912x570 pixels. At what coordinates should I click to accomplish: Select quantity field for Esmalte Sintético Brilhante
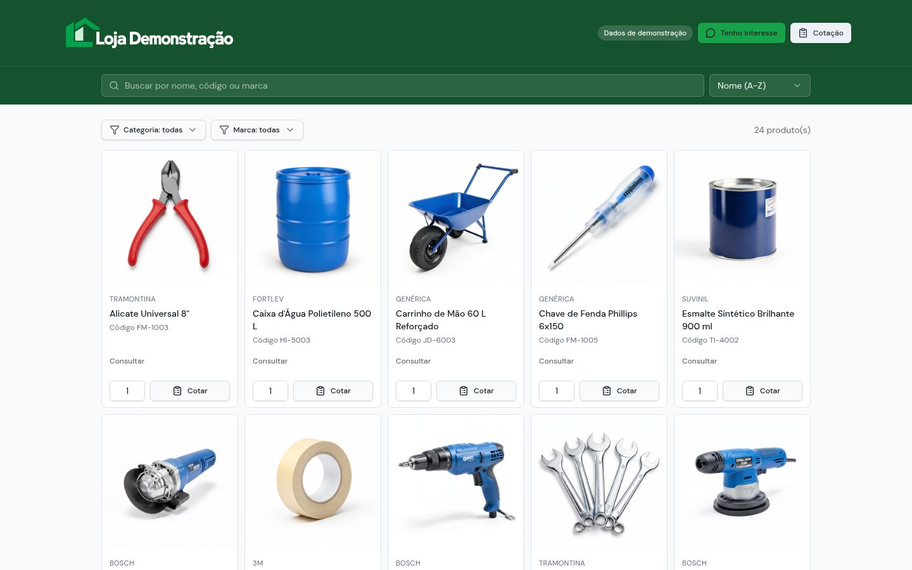(x=700, y=391)
